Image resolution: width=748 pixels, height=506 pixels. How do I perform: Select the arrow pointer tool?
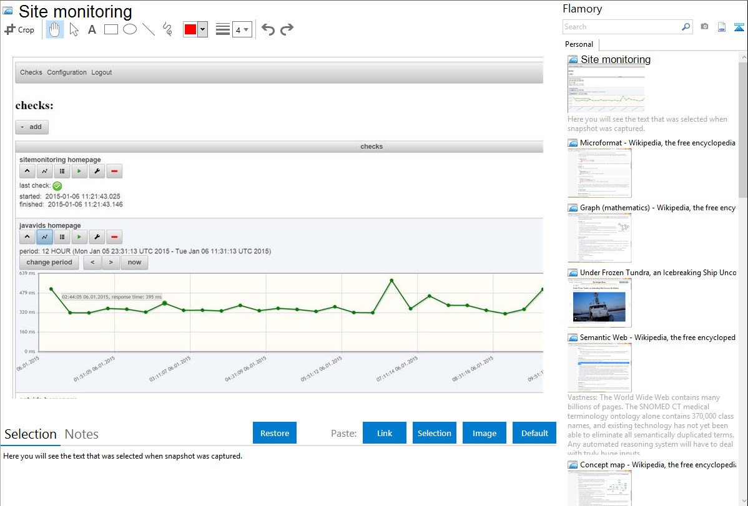[x=74, y=29]
